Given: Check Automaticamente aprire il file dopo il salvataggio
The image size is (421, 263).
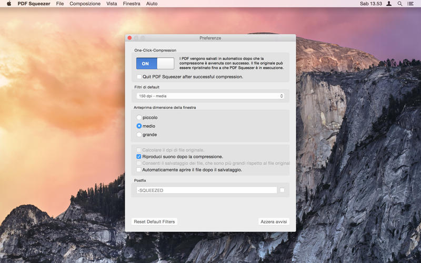Looking at the screenshot, I should [x=139, y=169].
